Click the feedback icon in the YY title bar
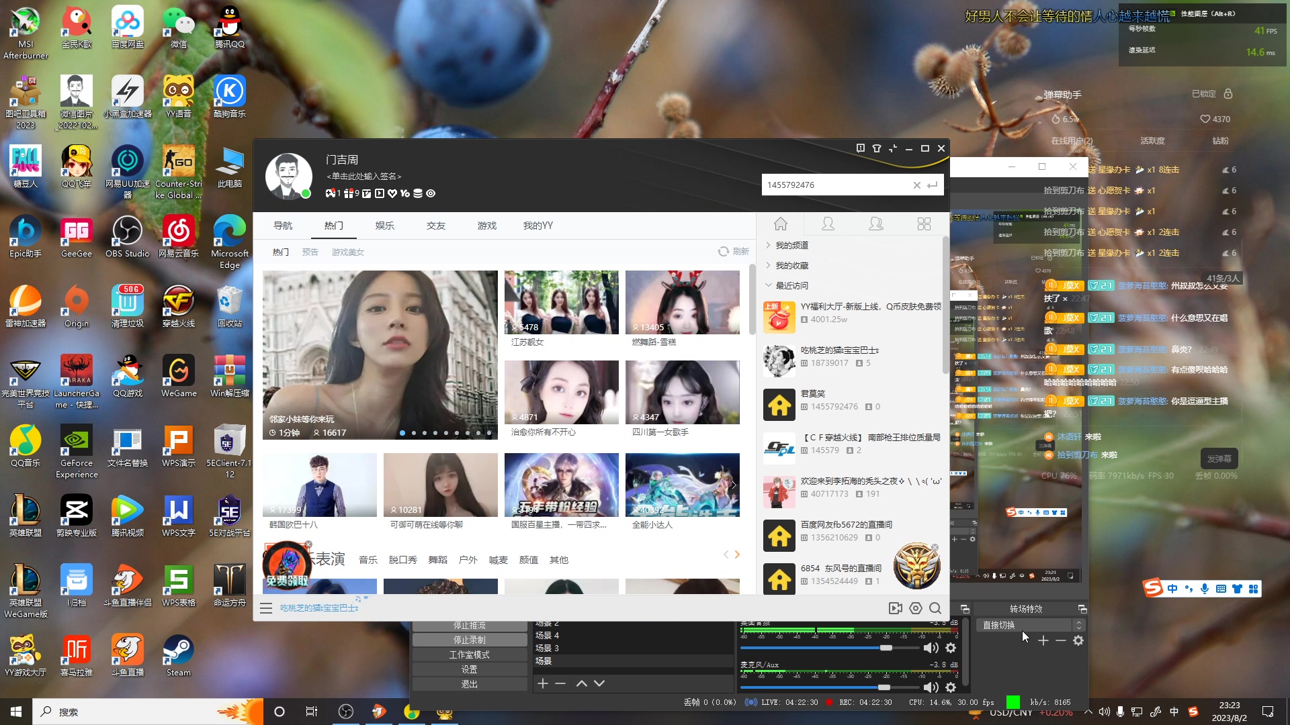 coord(861,148)
